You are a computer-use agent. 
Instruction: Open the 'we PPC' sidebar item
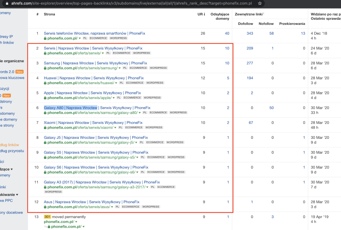(6, 200)
